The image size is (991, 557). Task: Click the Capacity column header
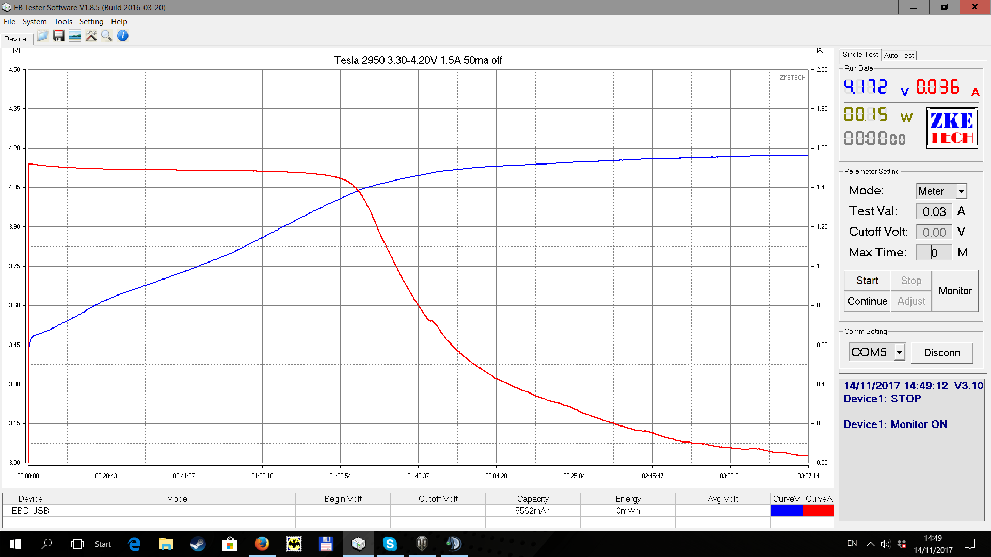coord(533,499)
